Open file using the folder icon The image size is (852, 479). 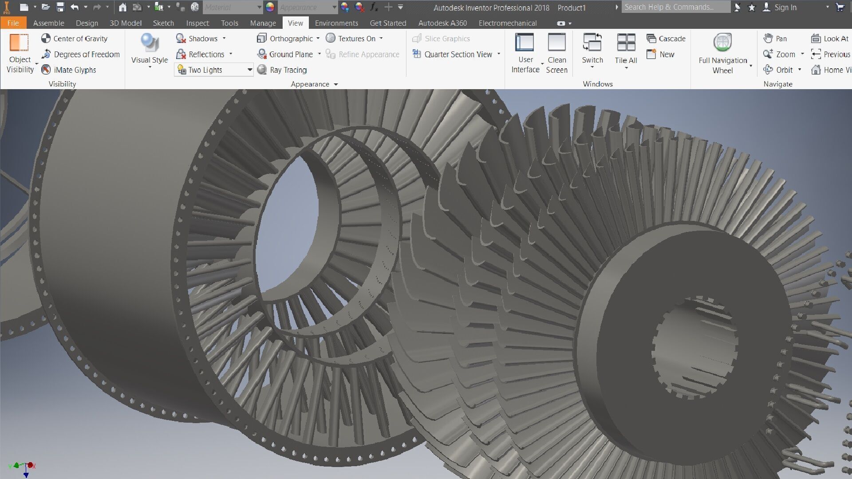point(46,7)
